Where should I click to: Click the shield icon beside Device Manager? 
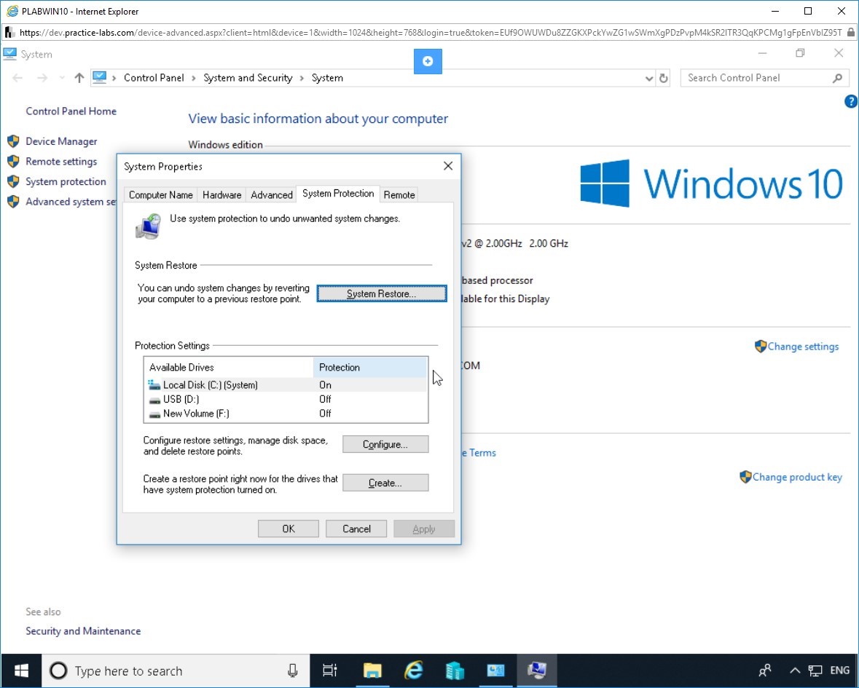point(14,141)
